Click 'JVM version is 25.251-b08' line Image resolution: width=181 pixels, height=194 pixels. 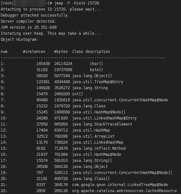tap(29, 27)
